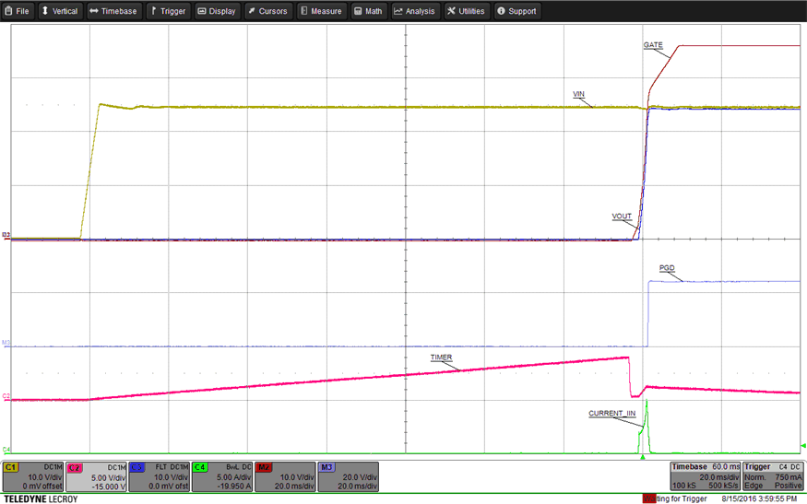Open the Analysis menu
Viewport: 807px width, 504px height.
coord(399,11)
